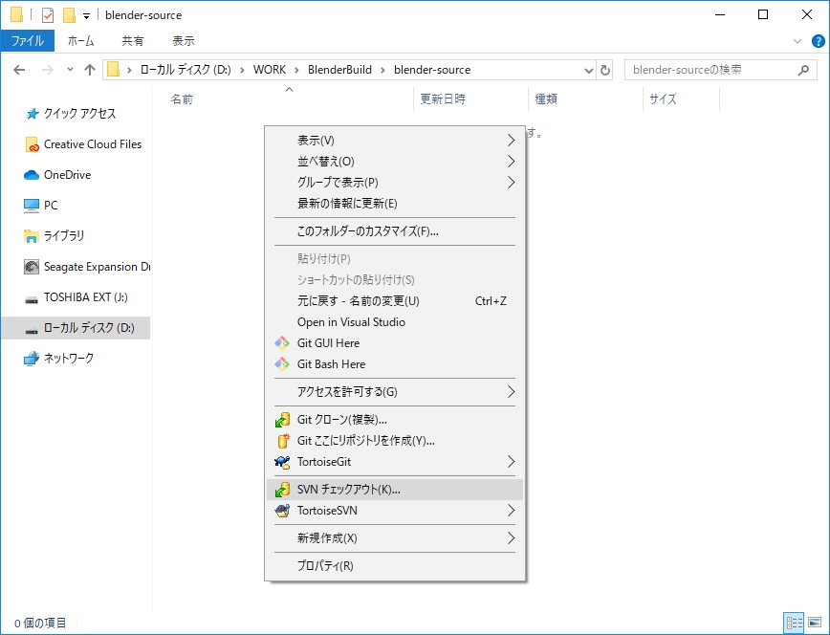This screenshot has width=830, height=635.
Task: Expand the 新規作成(X) submenu
Action: pos(511,538)
